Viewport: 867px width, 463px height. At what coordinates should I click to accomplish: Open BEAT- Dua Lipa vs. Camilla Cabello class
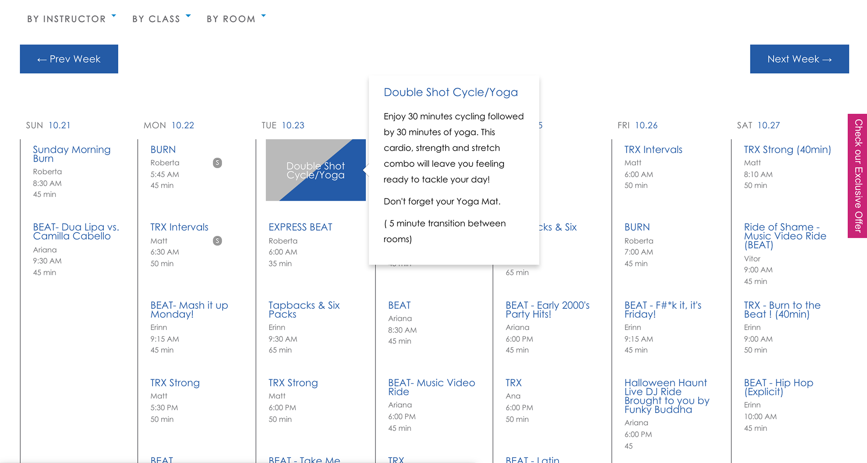[76, 231]
